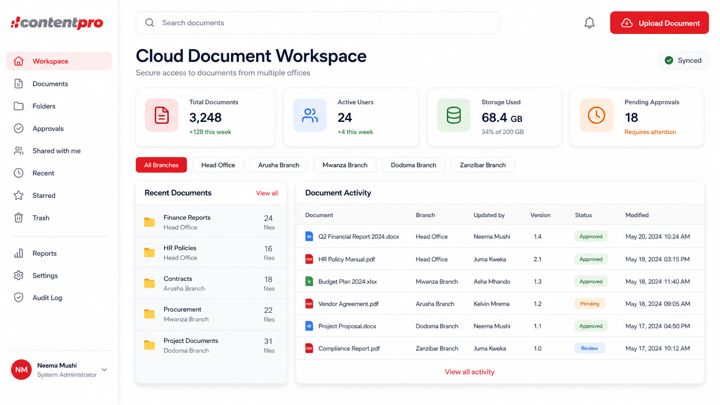Click the Review status badge

(590, 348)
